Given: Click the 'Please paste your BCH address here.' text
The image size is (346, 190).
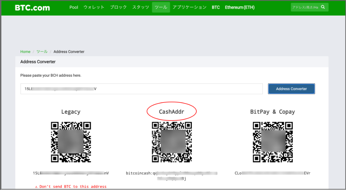Looking at the screenshot, I should [51, 75].
